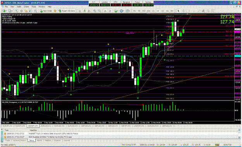Open the Charts menu
This screenshot has height=147, width=242.
point(26,7)
